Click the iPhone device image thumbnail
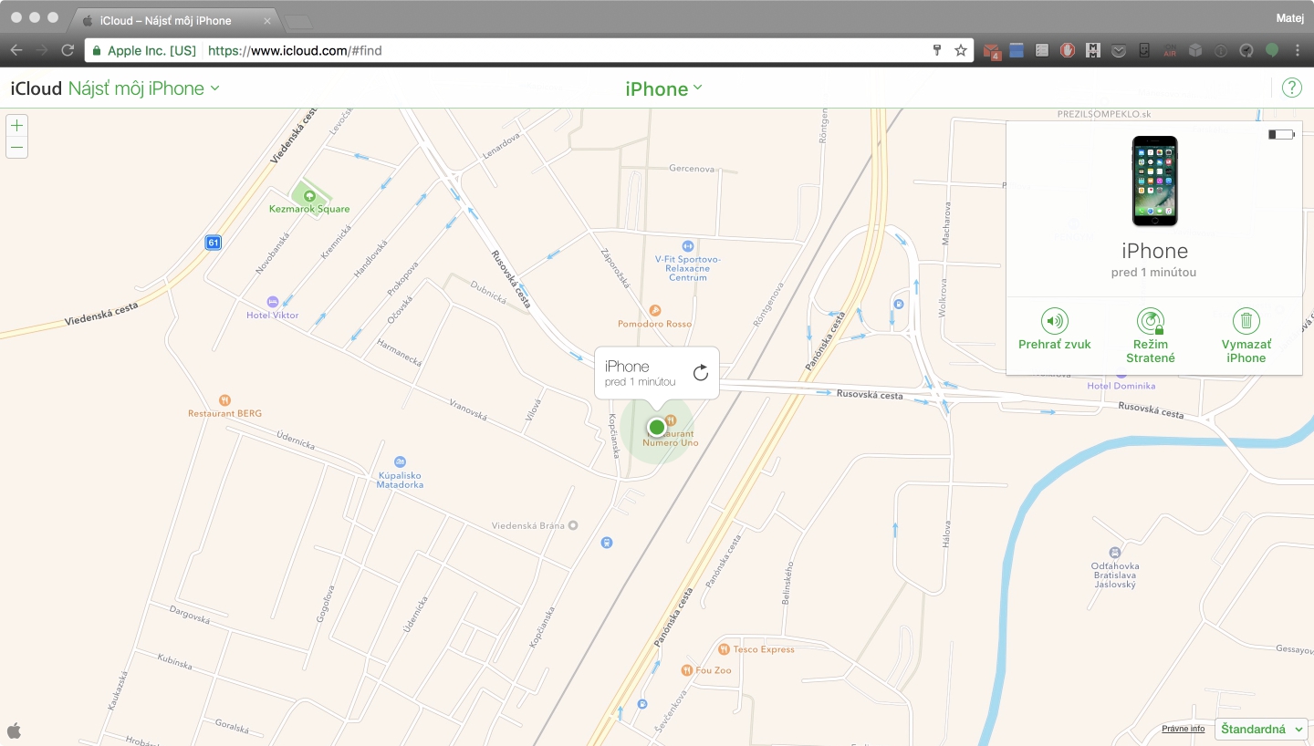 click(1154, 181)
